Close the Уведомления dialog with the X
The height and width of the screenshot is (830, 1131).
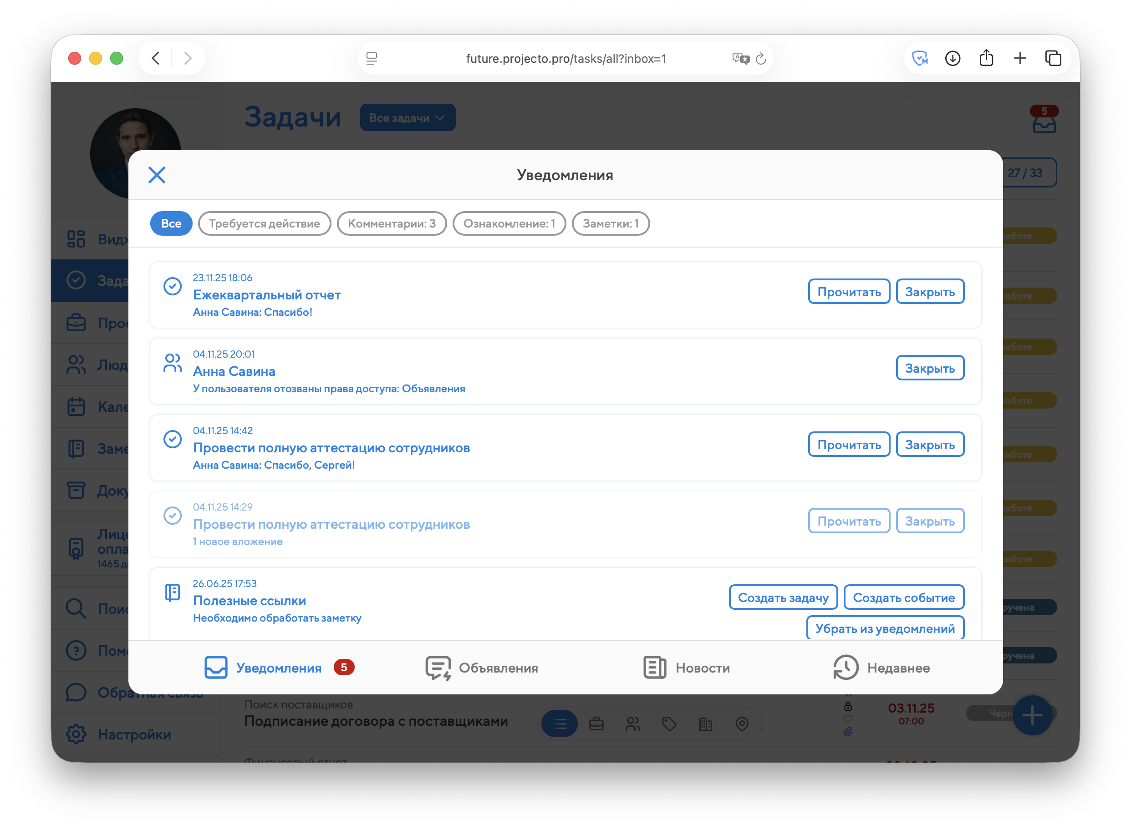tap(157, 175)
